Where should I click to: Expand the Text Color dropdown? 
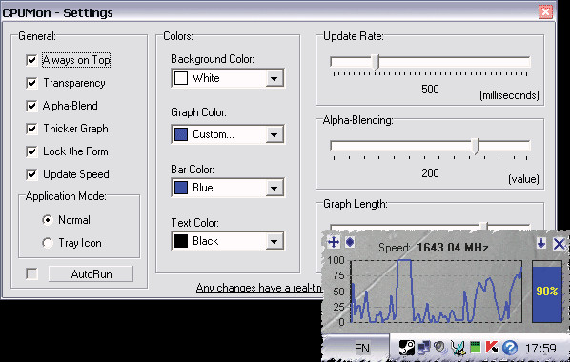coord(275,241)
